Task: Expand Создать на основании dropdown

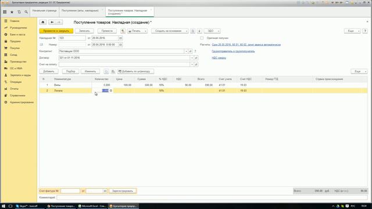Action: [187, 31]
